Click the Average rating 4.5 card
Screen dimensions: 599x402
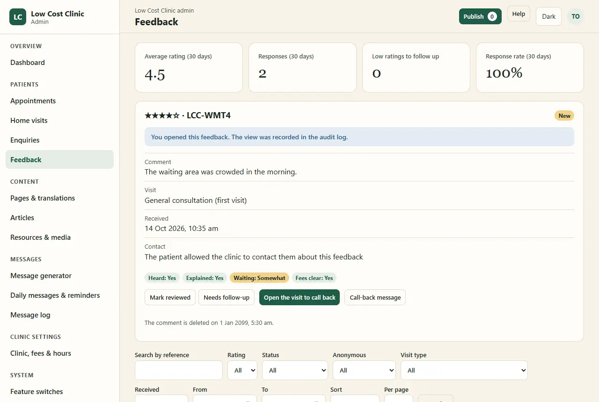pos(189,68)
